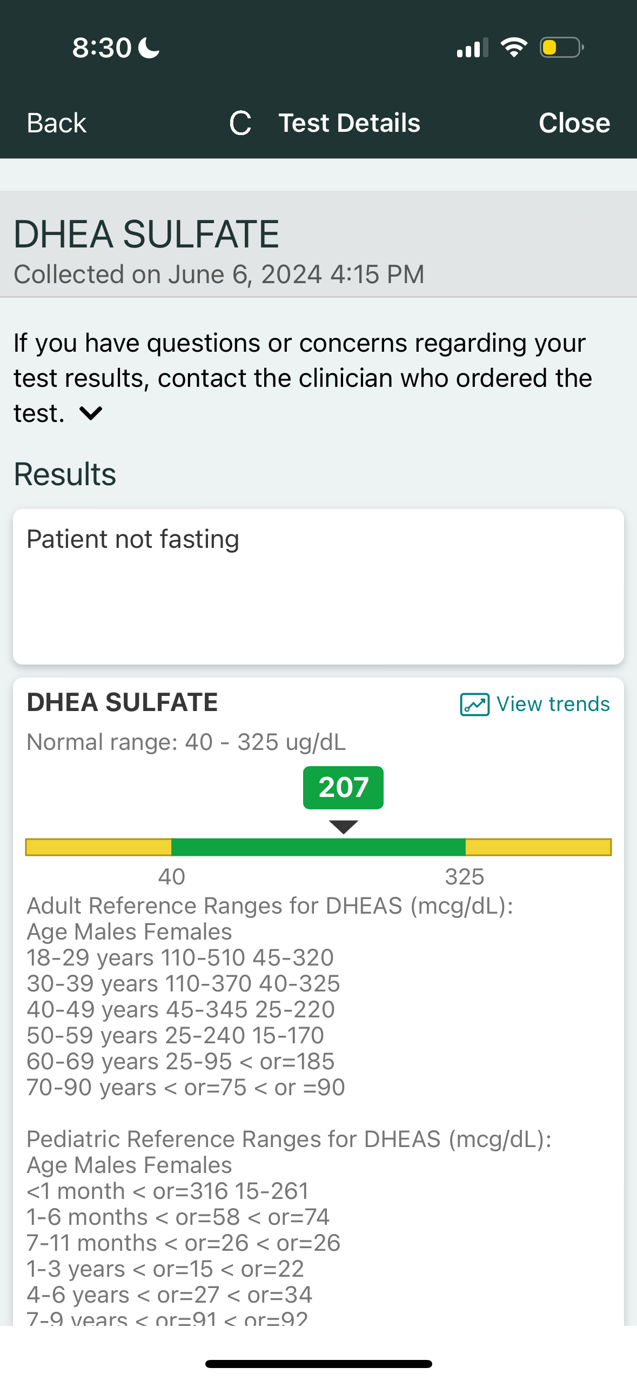Open the View trends link
The height and width of the screenshot is (1381, 637).
(x=553, y=704)
